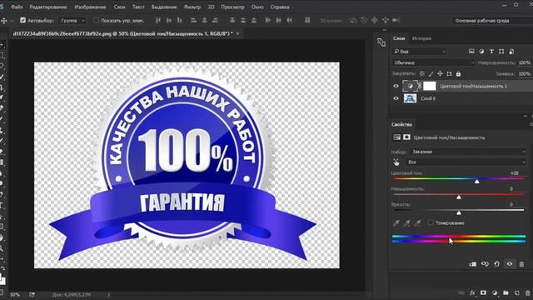Hide the Цветовой тон/Насыщенность 1 layer
Screen dimensions: 533x300
396,86
